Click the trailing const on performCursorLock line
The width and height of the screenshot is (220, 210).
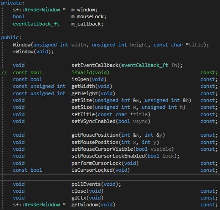[x=208, y=163]
